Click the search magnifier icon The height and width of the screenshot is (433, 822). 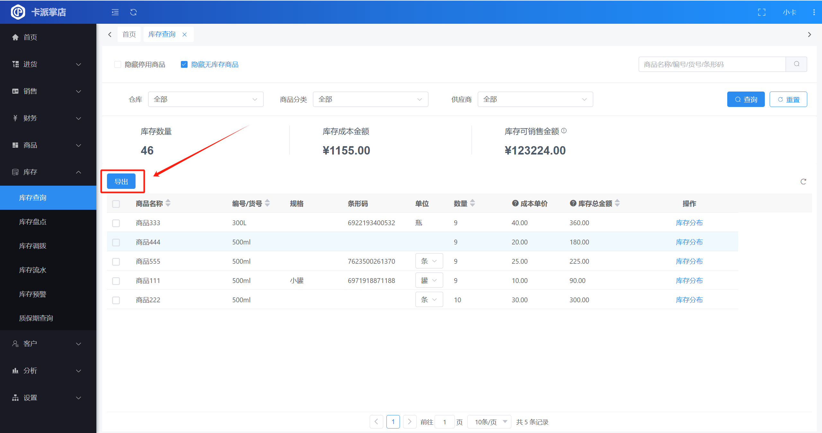point(796,64)
